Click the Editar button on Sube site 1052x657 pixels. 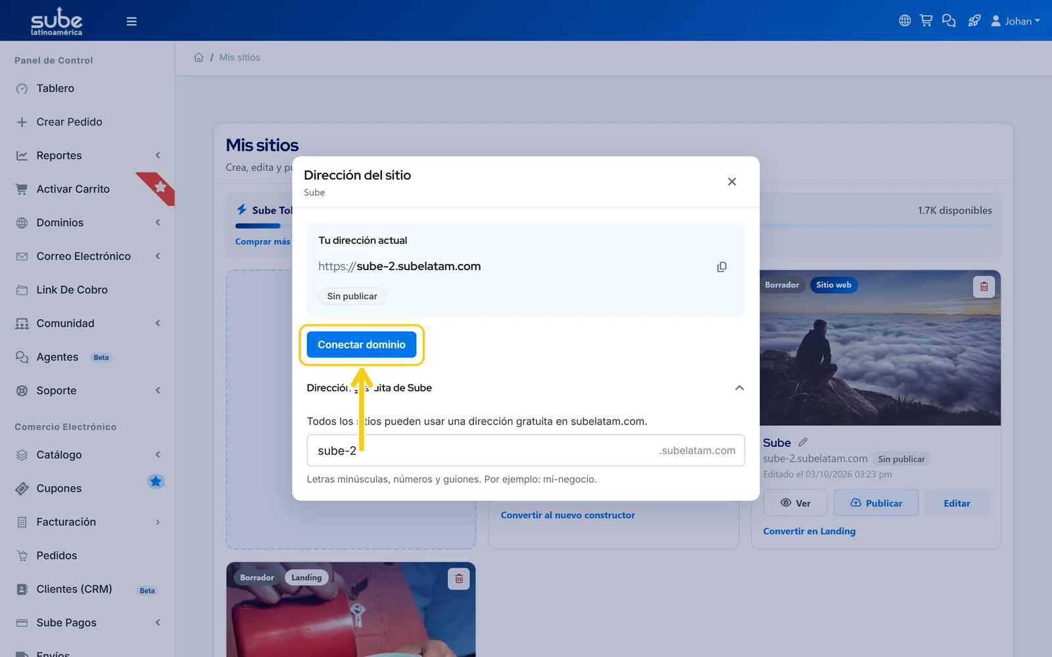957,503
